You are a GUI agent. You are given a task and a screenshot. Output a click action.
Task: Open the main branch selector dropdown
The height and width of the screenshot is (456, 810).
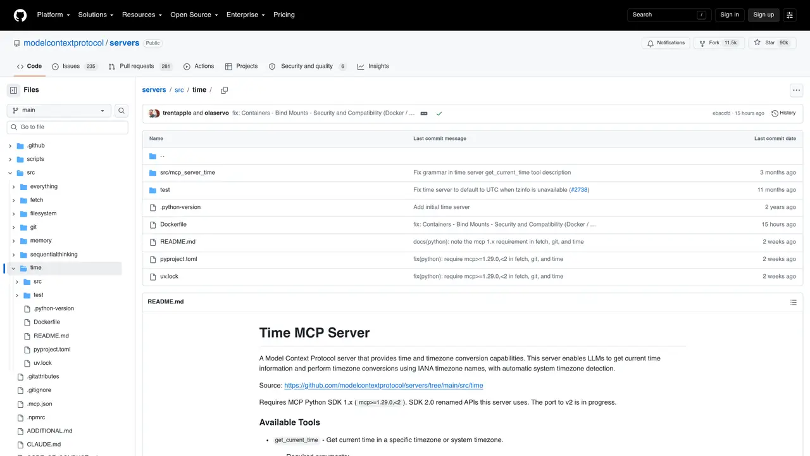(x=59, y=111)
